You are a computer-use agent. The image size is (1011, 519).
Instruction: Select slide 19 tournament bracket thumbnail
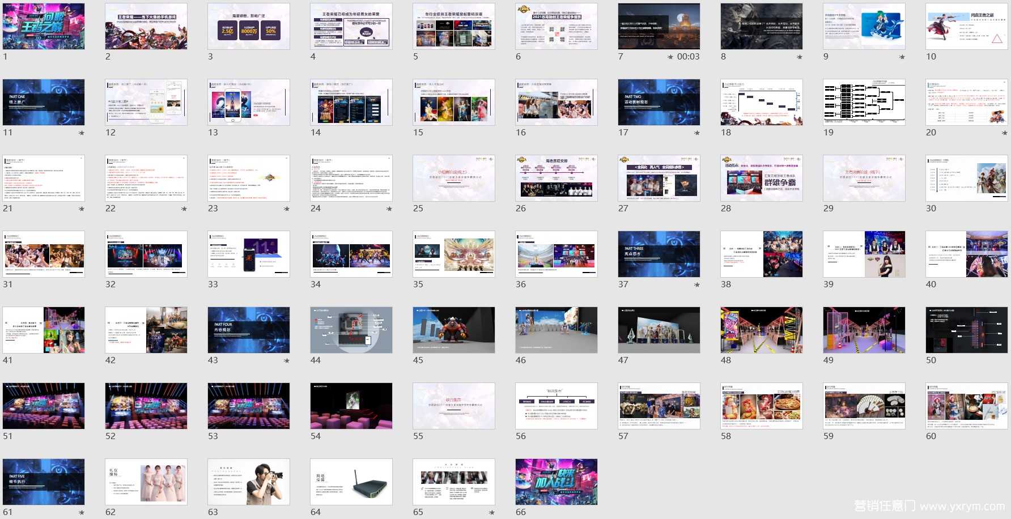tap(864, 103)
